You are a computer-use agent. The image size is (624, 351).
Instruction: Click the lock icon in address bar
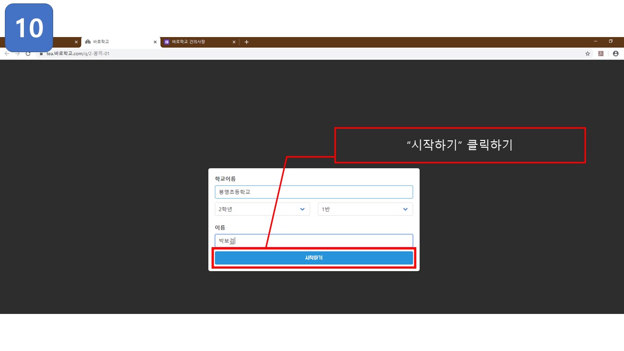41,54
